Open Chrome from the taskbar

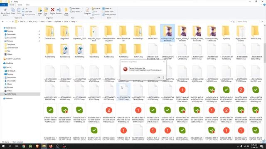24,146
